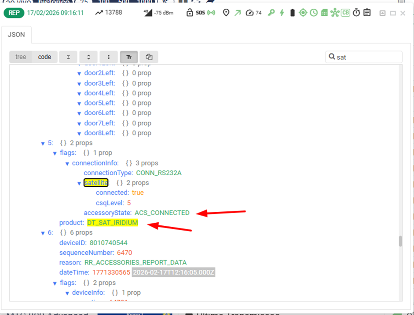
Task: Click the padlock icon in status bar
Action: point(190,13)
